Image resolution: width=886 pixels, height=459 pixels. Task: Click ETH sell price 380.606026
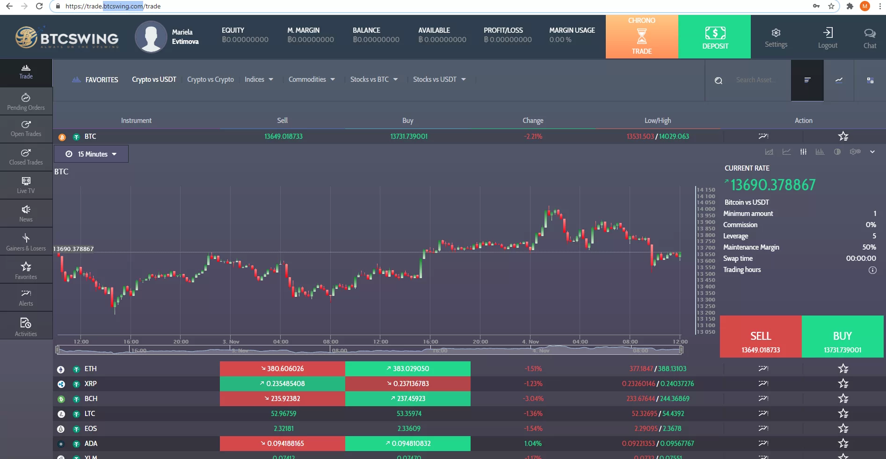pyautogui.click(x=283, y=369)
